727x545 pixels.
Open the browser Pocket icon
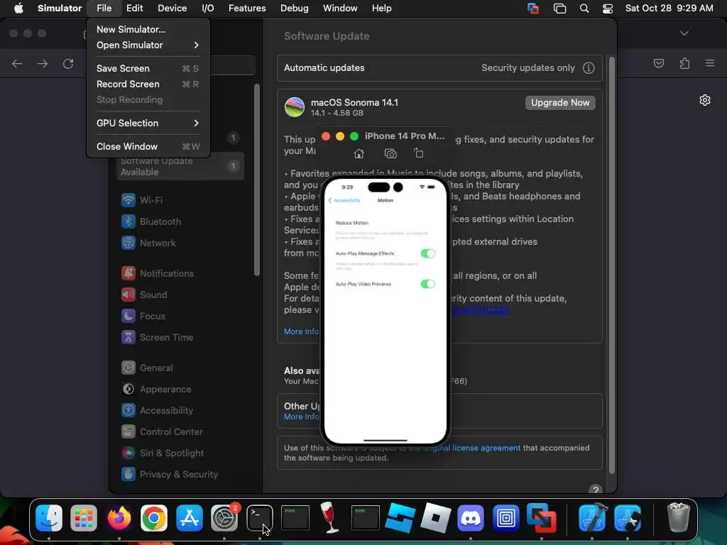(658, 63)
